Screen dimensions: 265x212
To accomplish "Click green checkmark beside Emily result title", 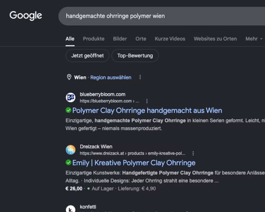I will 68,163.
